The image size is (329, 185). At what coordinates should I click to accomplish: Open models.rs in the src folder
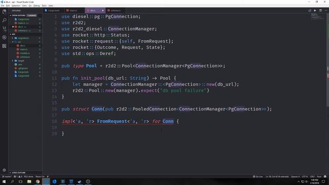(x=25, y=53)
